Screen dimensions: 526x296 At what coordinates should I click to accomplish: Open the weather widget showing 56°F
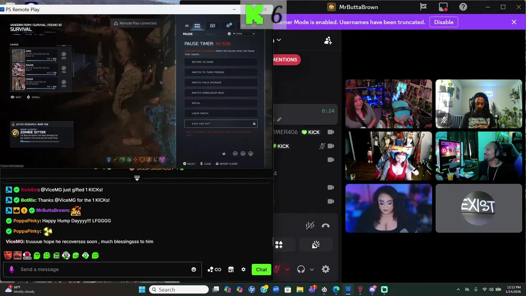coord(20,289)
